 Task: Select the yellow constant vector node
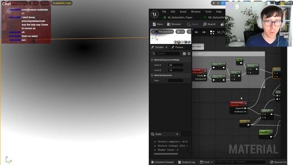tap(245, 123)
